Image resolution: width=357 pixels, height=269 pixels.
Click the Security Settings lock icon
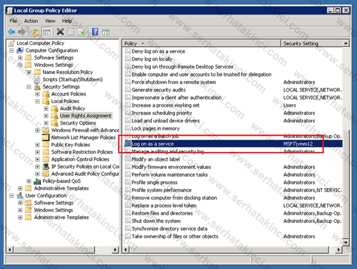pos(37,87)
